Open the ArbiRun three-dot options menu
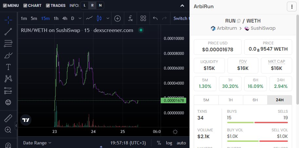Screen dimensions: 299x148 pos(292,7)
